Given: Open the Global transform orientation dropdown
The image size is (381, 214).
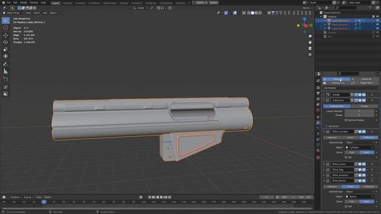Looking at the screenshot, I should coord(140,8).
